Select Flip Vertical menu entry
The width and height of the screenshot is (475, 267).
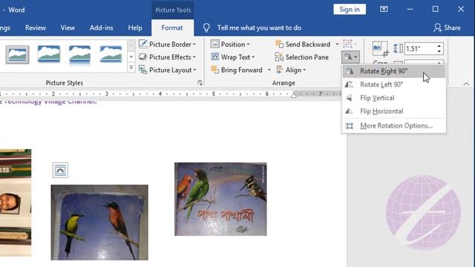(394, 98)
